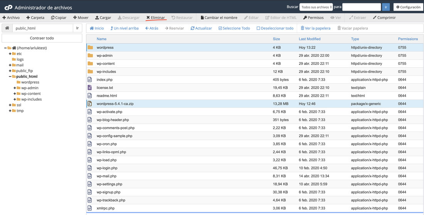Click Ir next to path field
The width and height of the screenshot is (424, 215).
click(77, 28)
